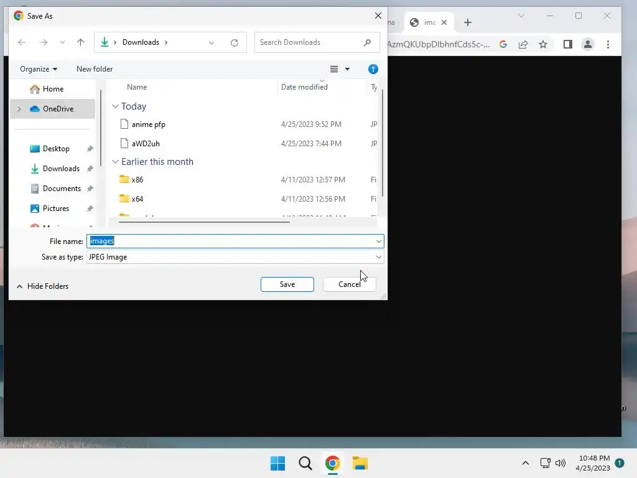Open Chrome profile avatar

(x=587, y=44)
